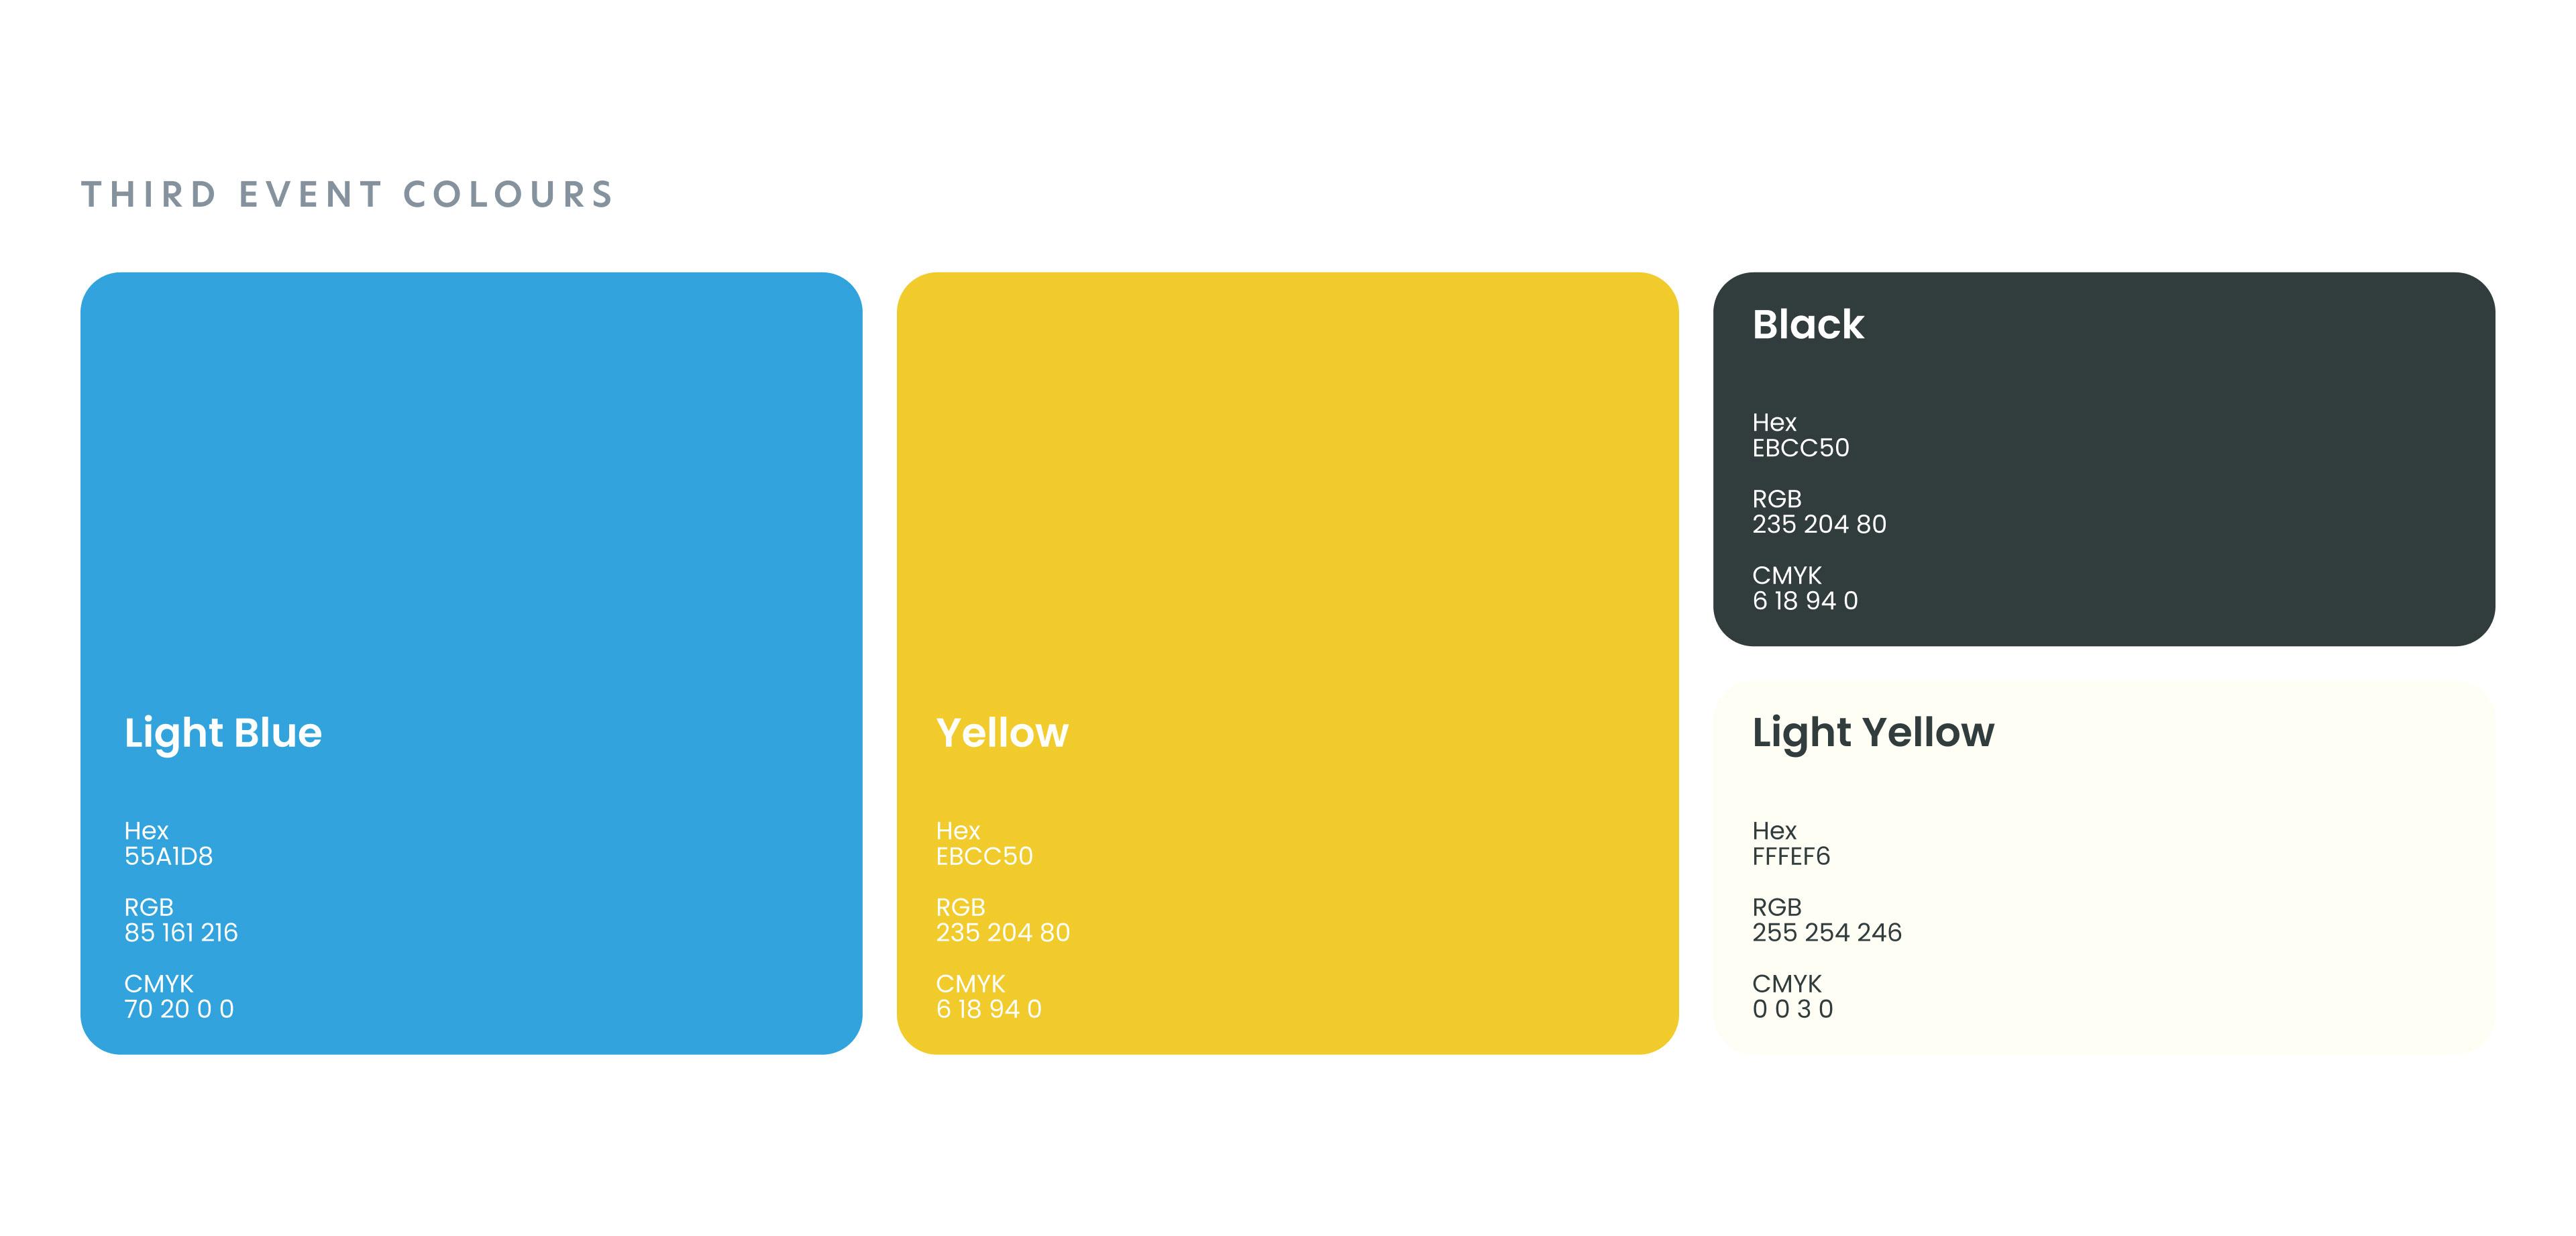Click the 'Black' title text
The width and height of the screenshot is (2576, 1236).
1808,325
